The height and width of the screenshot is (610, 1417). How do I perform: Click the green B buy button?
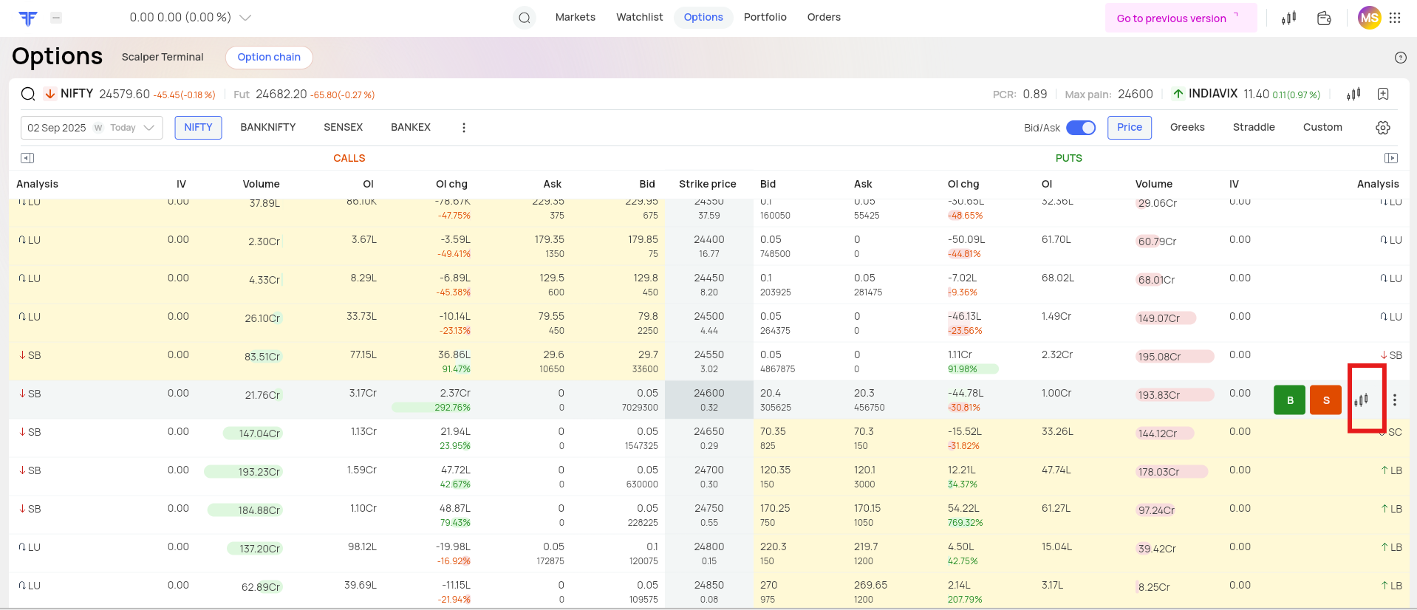[1289, 400]
